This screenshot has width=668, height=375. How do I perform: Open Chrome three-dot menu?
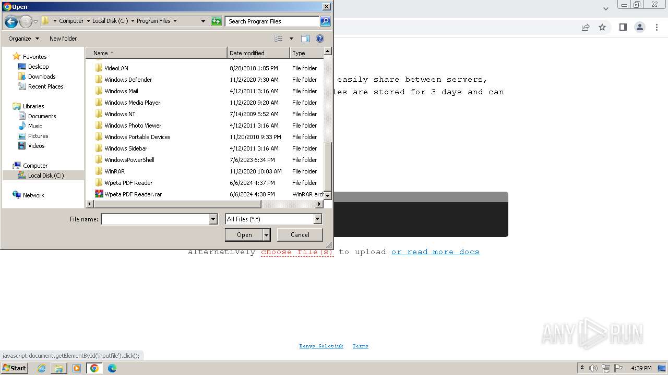pyautogui.click(x=657, y=28)
